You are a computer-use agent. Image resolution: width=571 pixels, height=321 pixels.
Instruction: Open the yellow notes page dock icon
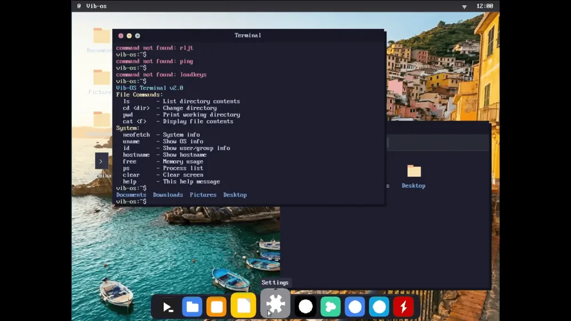243,306
